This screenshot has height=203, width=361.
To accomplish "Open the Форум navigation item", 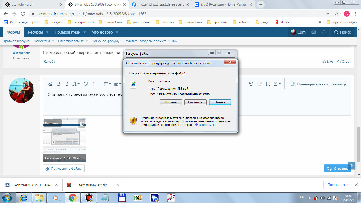I will (13, 32).
